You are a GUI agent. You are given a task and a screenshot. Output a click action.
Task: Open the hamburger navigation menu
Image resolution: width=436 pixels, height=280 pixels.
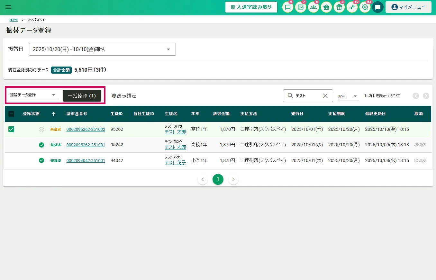point(8,7)
